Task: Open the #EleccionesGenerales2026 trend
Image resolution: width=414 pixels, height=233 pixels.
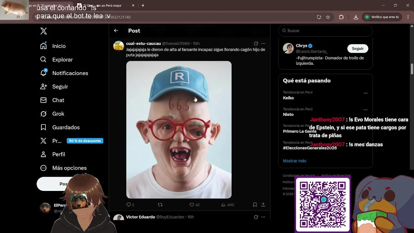Action: pyautogui.click(x=310, y=148)
